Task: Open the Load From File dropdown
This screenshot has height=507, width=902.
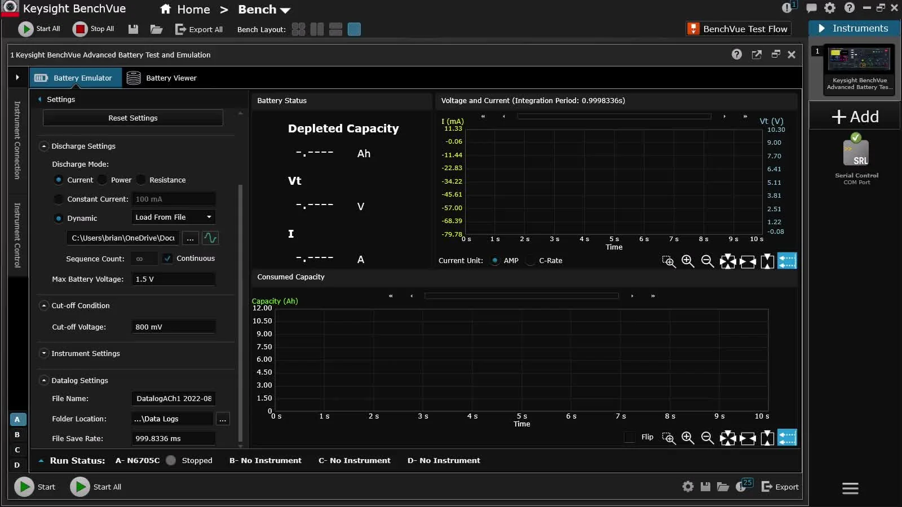Action: pyautogui.click(x=173, y=217)
